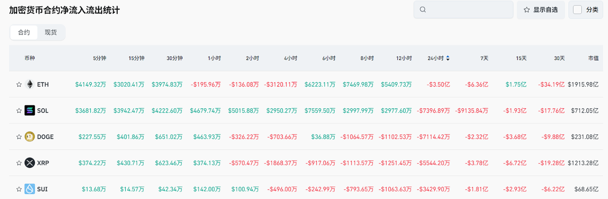Click the sort arrows beside 24小时
Image resolution: width=608 pixels, height=199 pixels.
[x=448, y=58]
